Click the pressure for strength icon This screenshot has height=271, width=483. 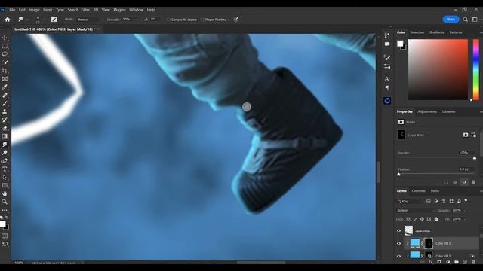[x=236, y=20]
